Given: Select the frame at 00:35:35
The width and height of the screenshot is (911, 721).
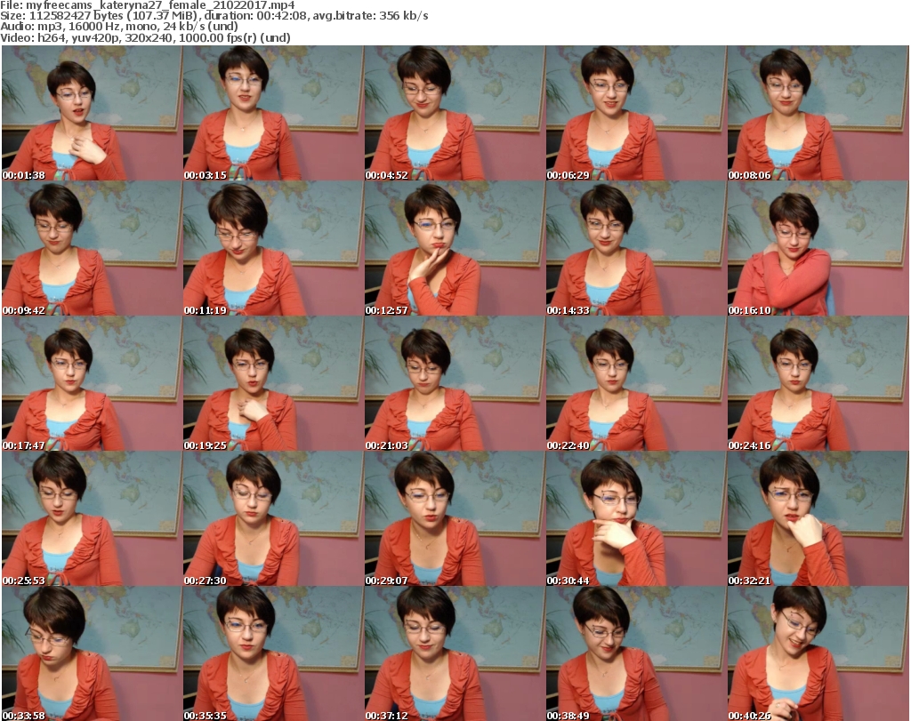Looking at the screenshot, I should click(274, 653).
